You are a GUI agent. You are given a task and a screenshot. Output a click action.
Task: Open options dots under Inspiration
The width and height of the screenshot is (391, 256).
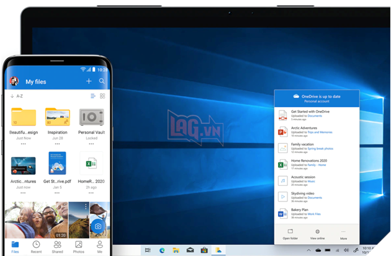click(x=57, y=144)
